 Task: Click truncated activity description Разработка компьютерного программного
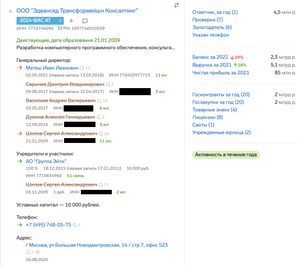95,48
